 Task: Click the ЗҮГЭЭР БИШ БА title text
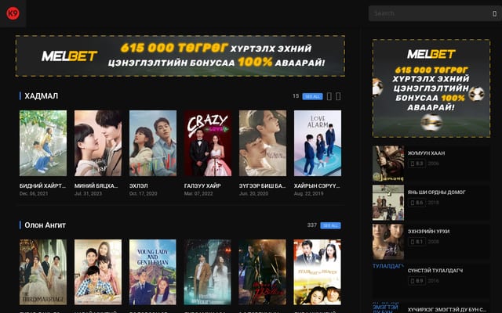coord(262,185)
